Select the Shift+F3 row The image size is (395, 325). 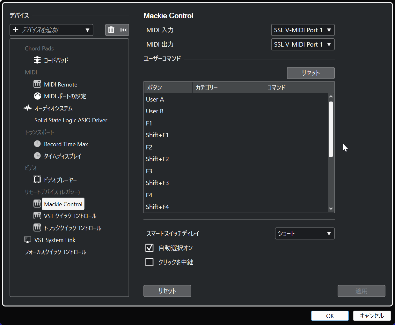[x=236, y=183]
